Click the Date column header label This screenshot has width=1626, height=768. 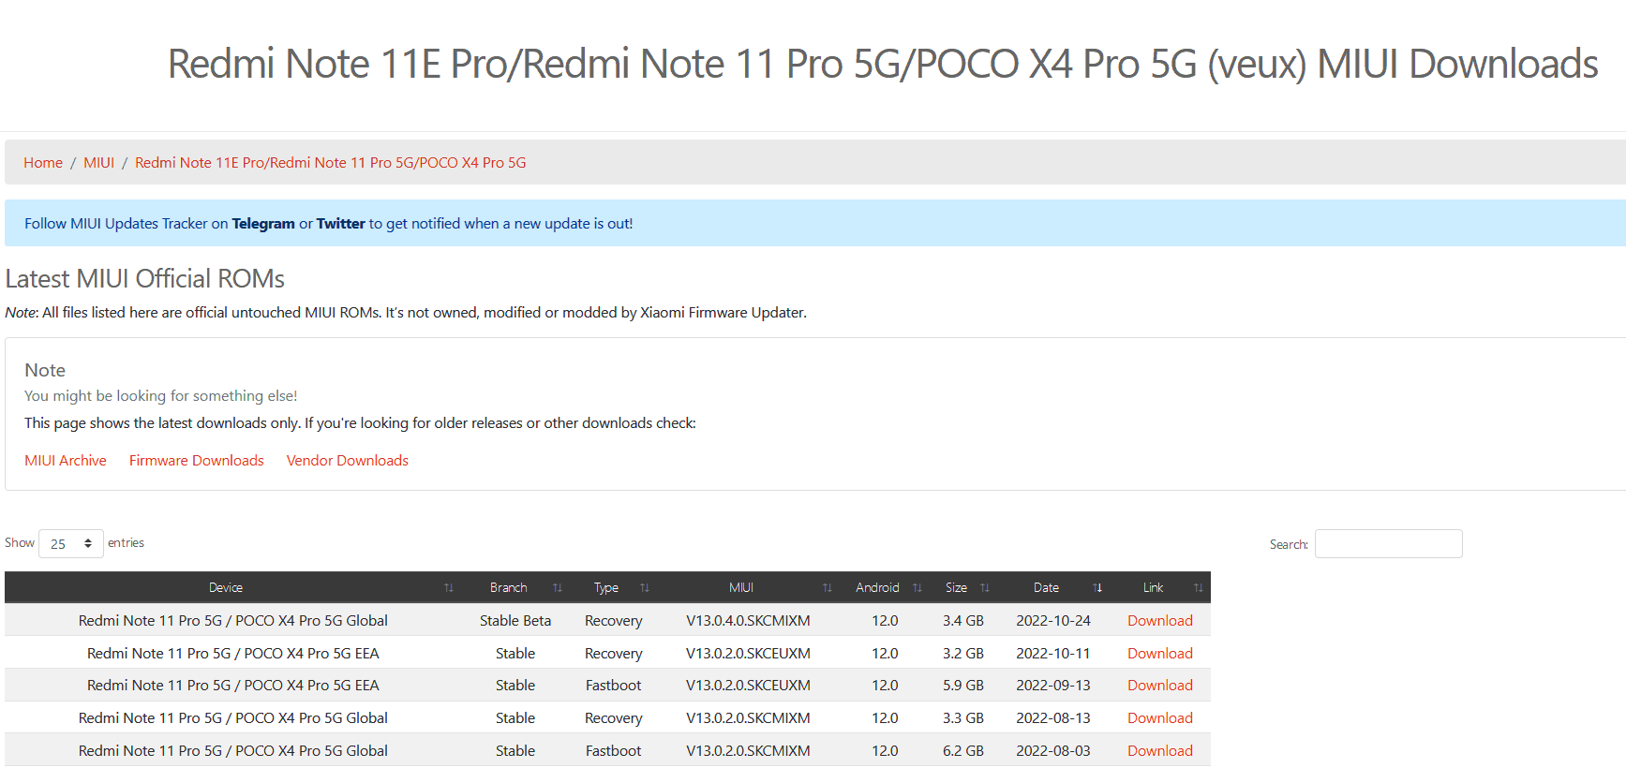pyautogui.click(x=1046, y=588)
